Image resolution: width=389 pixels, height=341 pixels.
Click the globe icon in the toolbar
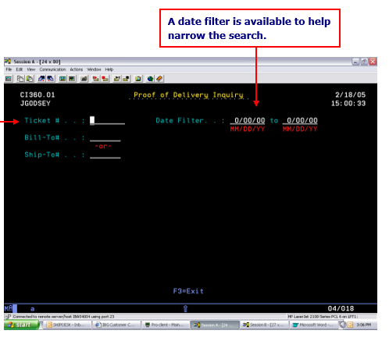(x=150, y=78)
